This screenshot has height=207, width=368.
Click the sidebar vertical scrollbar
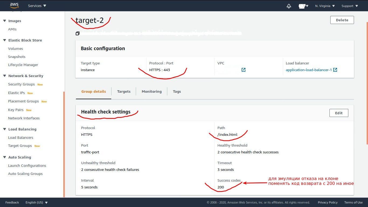point(64,144)
